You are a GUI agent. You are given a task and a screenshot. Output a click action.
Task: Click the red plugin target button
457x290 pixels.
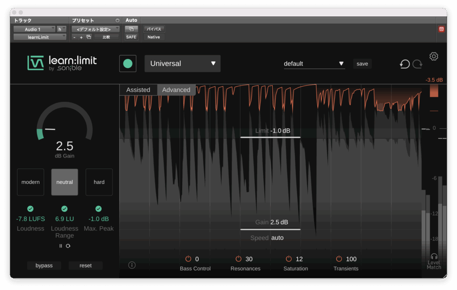(x=441, y=29)
